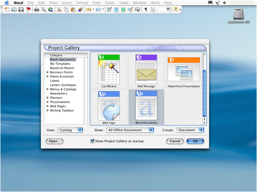
Task: Click the Insert Table grid icon
Action: [116, 10]
